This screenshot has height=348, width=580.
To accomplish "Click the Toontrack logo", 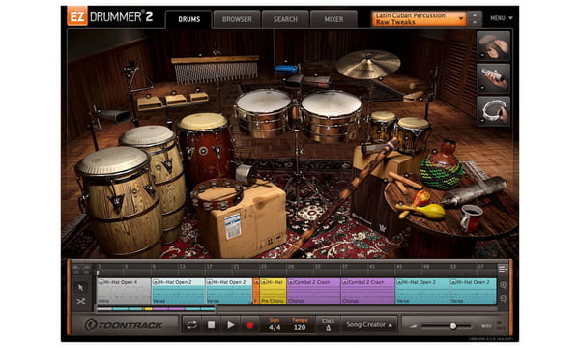I will coord(124,325).
